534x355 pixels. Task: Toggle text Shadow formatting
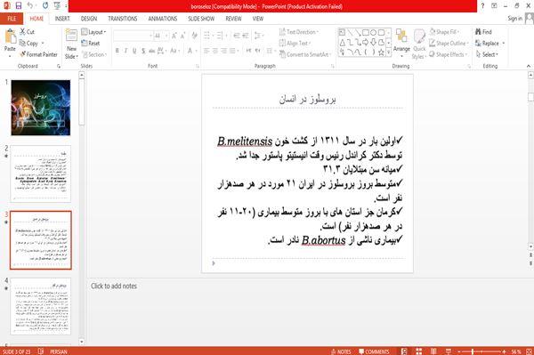click(x=143, y=51)
